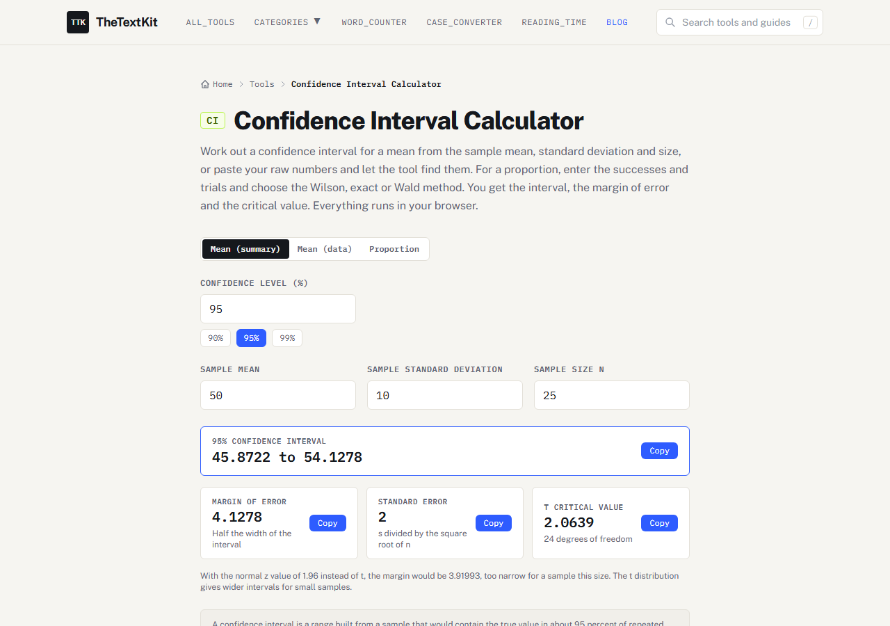Viewport: 890px width, 626px height.
Task: Click the search magnifier icon
Action: (x=670, y=22)
